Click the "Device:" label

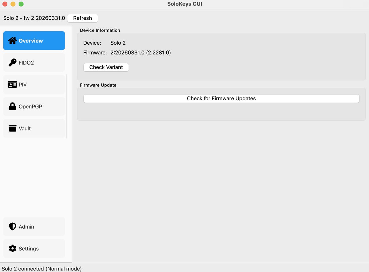coord(92,43)
